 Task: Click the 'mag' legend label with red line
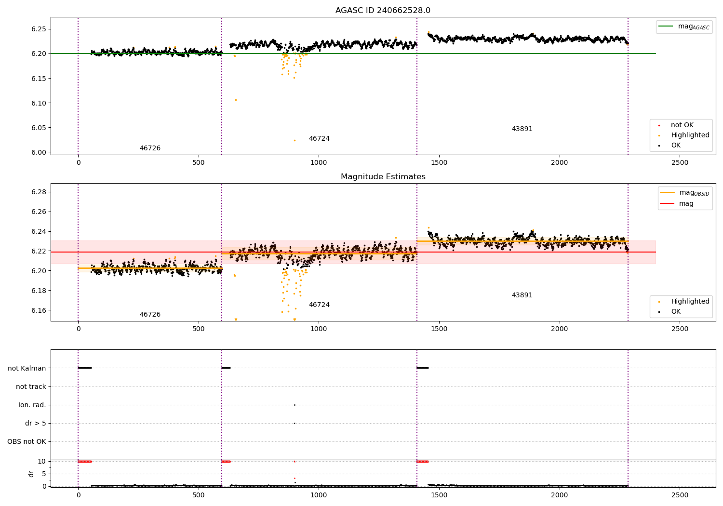coord(686,204)
